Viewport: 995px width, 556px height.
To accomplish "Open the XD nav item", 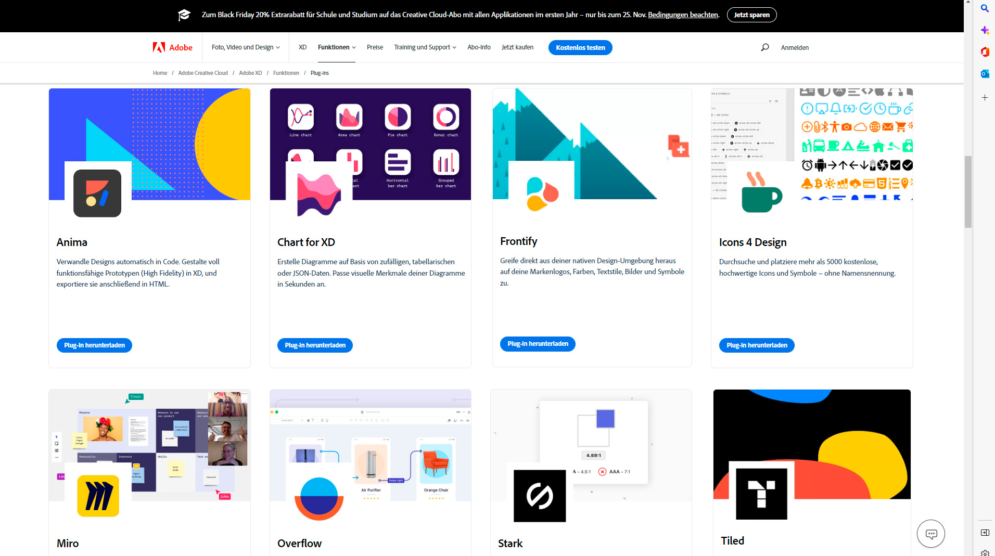I will [x=302, y=47].
